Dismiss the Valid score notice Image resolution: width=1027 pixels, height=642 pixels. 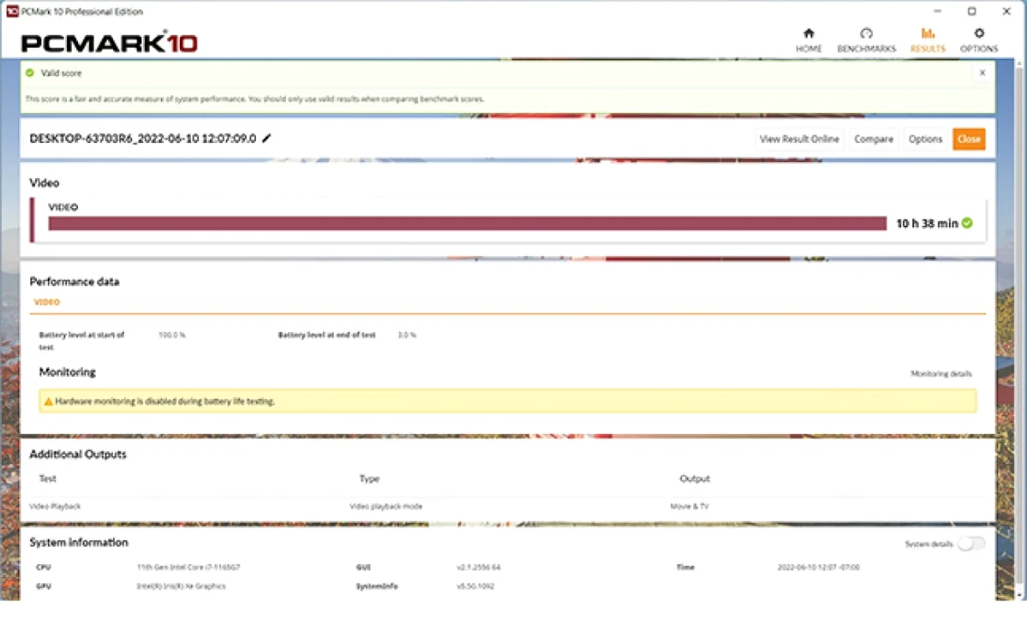click(982, 73)
